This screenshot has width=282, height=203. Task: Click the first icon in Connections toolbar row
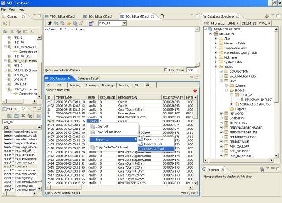pyautogui.click(x=5, y=31)
